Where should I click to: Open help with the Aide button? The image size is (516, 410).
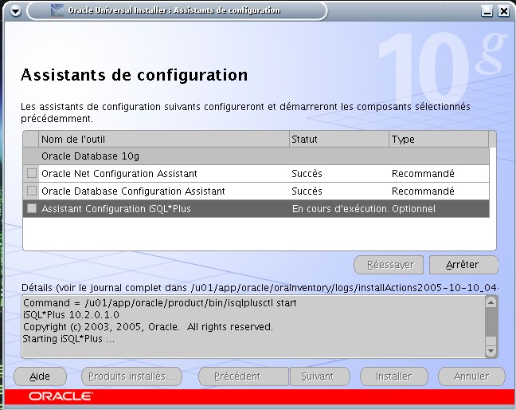click(x=40, y=376)
